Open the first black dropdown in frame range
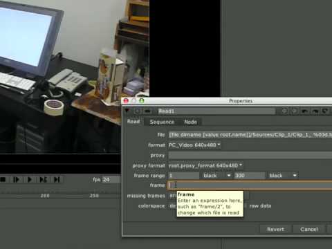Viewport: 332px width, 249px height. 216,176
